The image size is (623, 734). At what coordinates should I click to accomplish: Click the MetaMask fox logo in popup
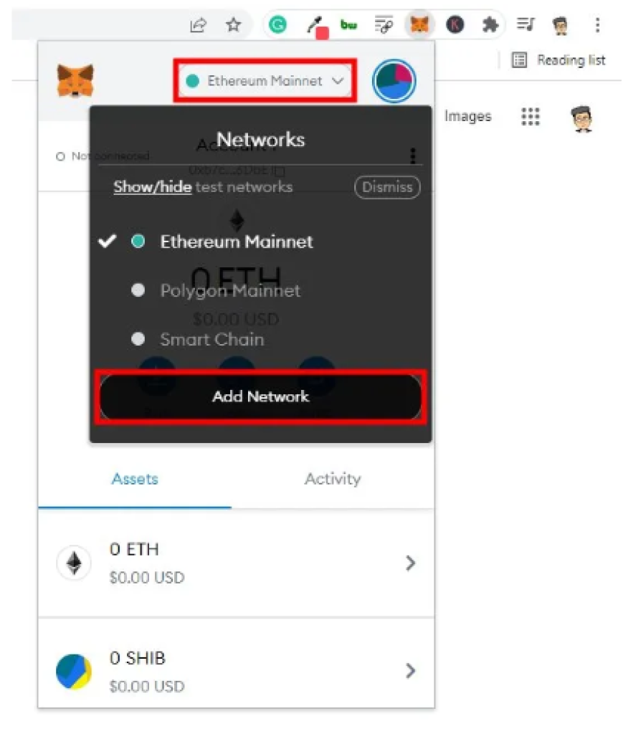point(75,80)
